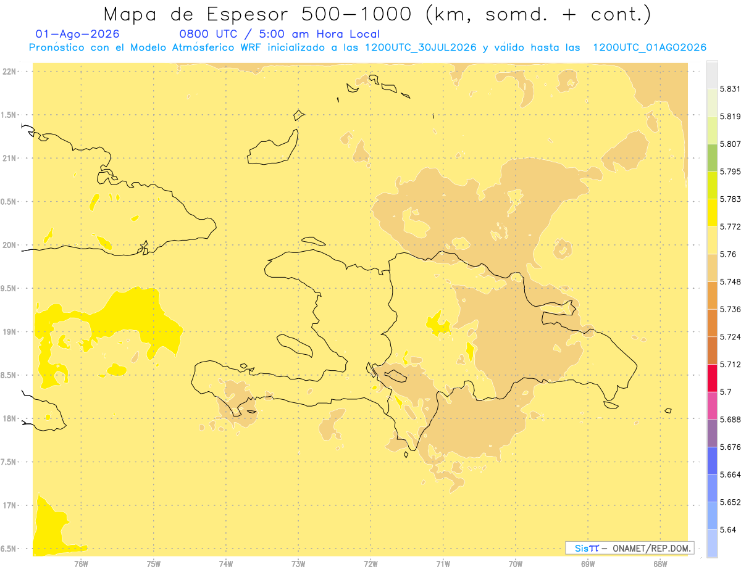741x572 pixels.
Task: Click the purple legend band between 5.676 and 5.688
Action: [712, 433]
